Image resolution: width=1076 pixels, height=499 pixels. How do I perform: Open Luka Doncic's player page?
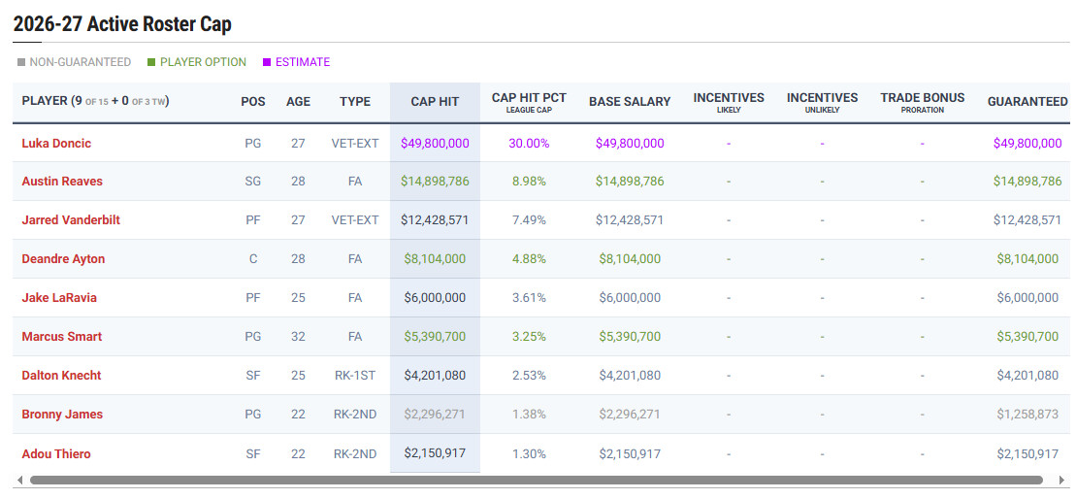tap(56, 143)
